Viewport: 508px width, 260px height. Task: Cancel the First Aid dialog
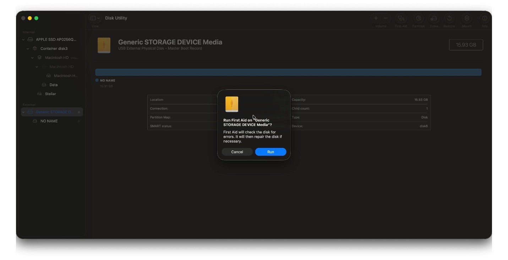tap(237, 152)
